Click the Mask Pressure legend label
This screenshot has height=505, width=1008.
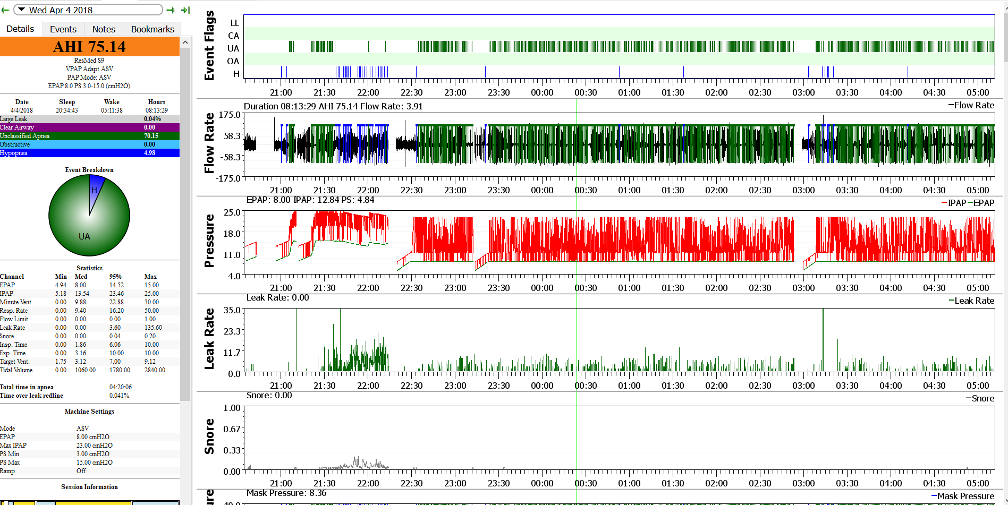click(962, 496)
